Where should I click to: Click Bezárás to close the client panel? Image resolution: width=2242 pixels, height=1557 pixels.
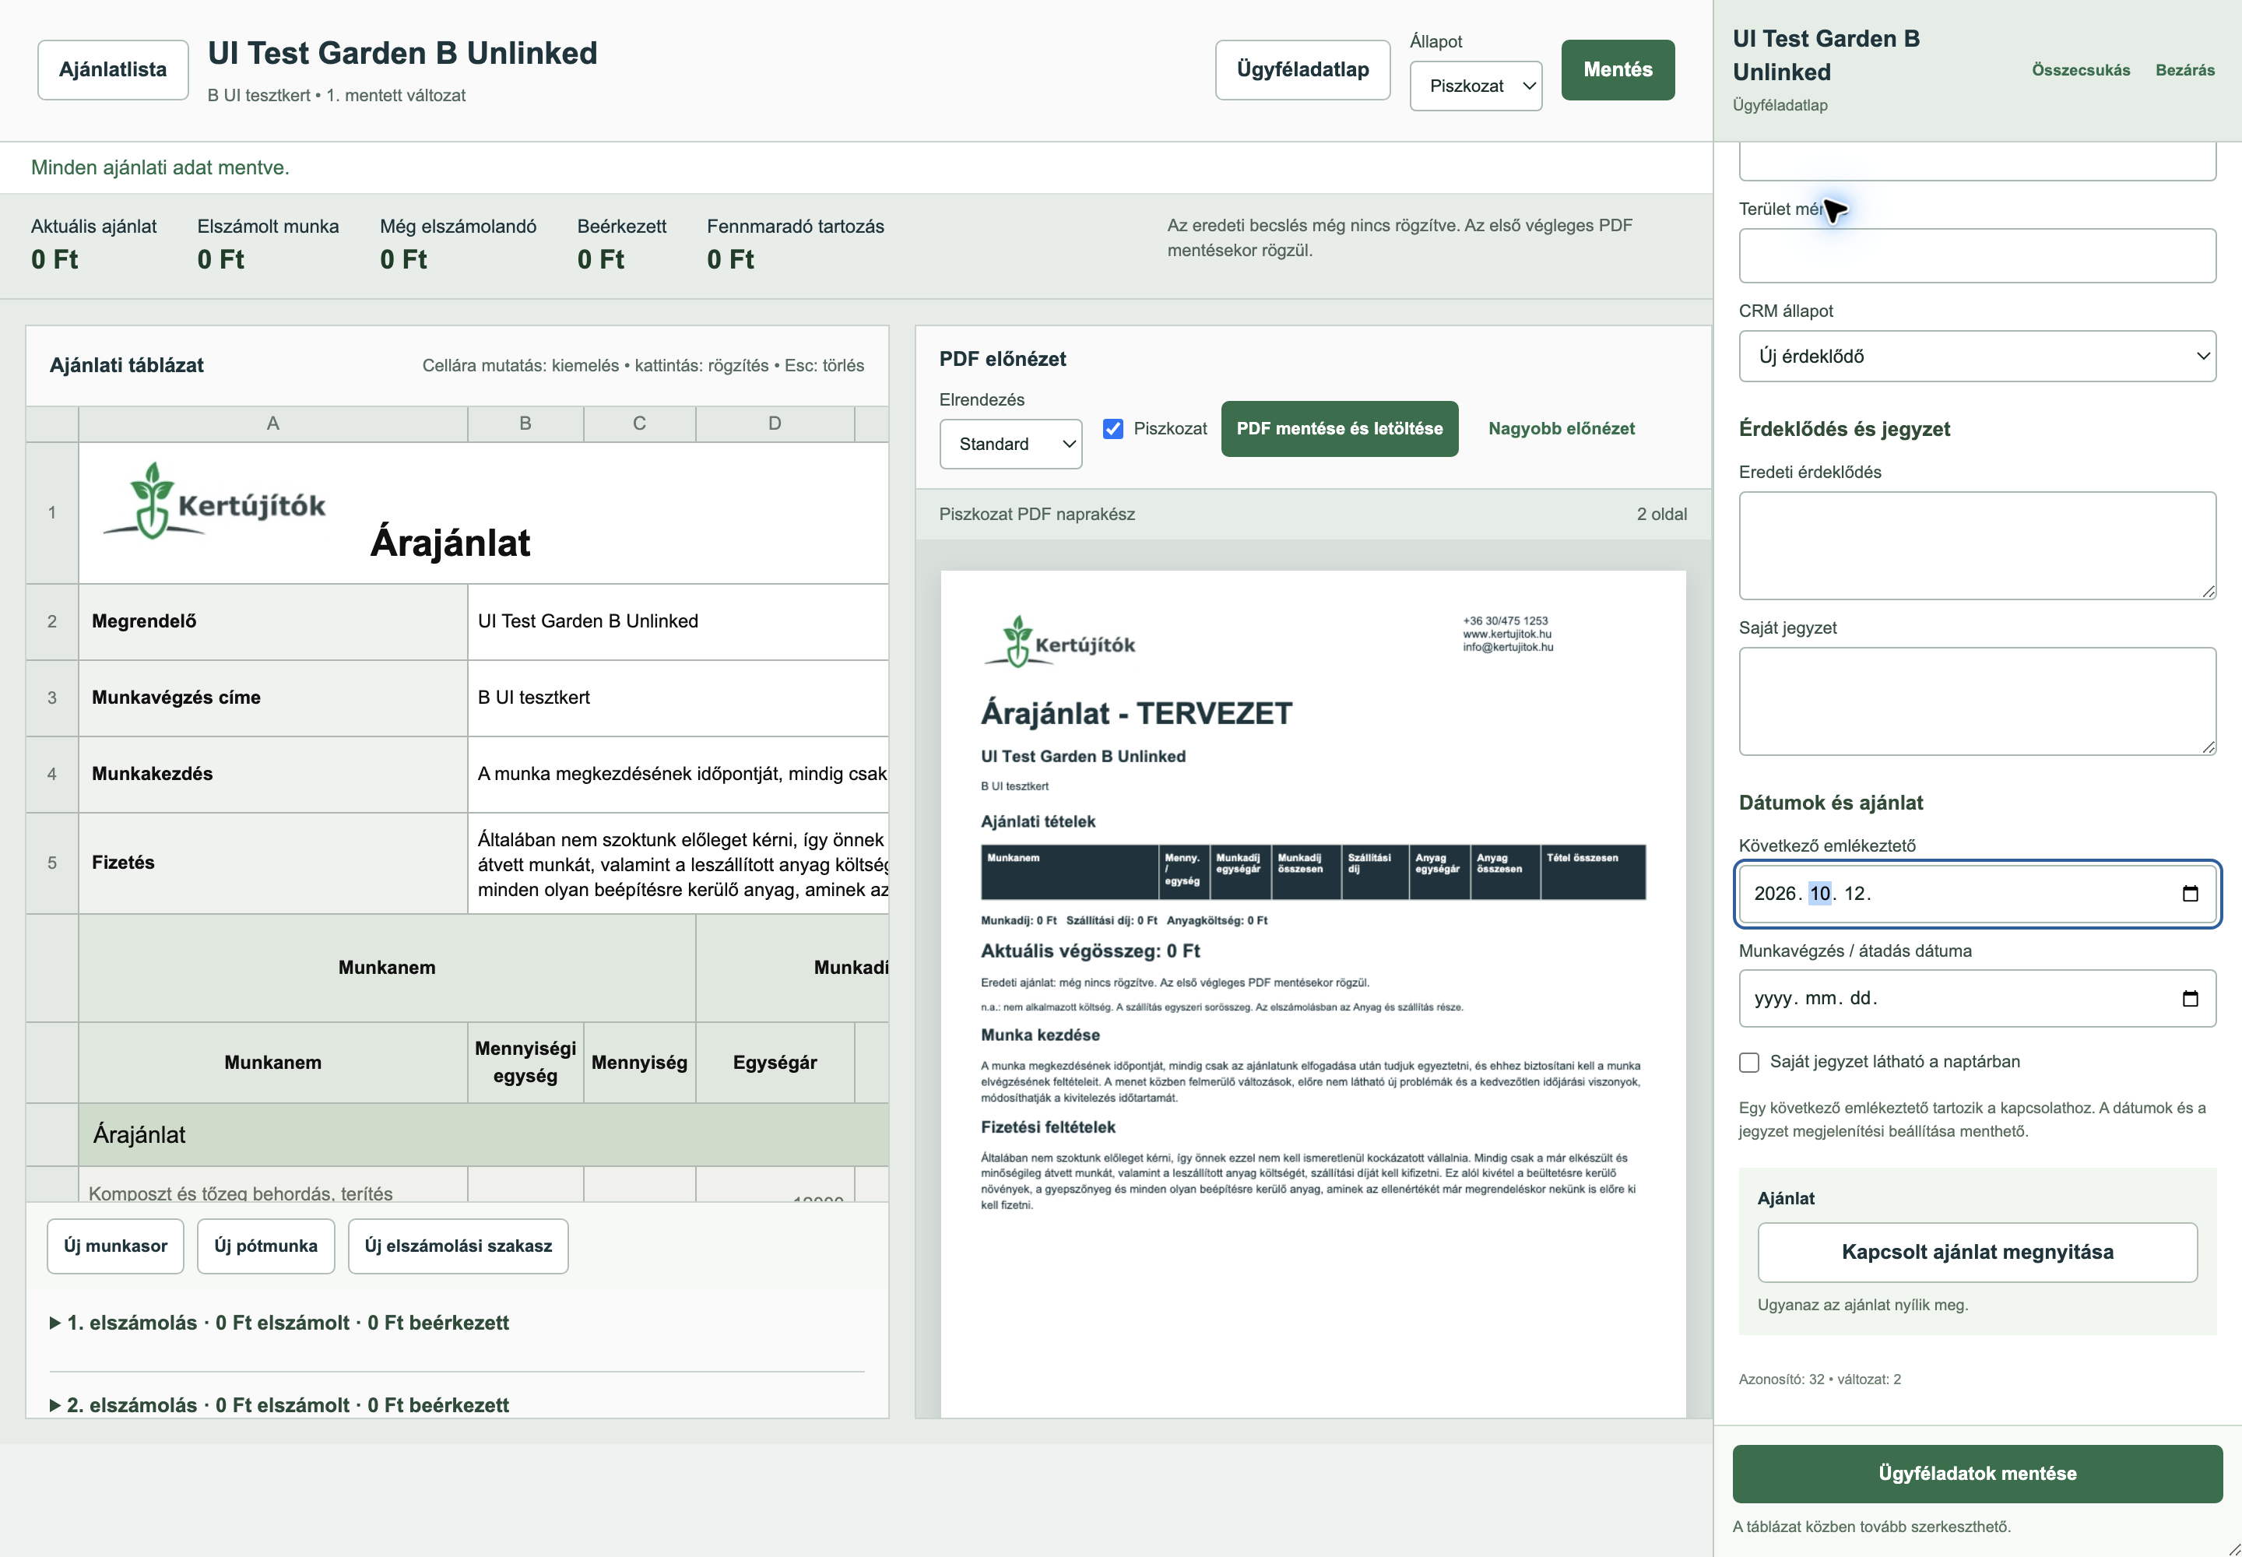(2184, 70)
